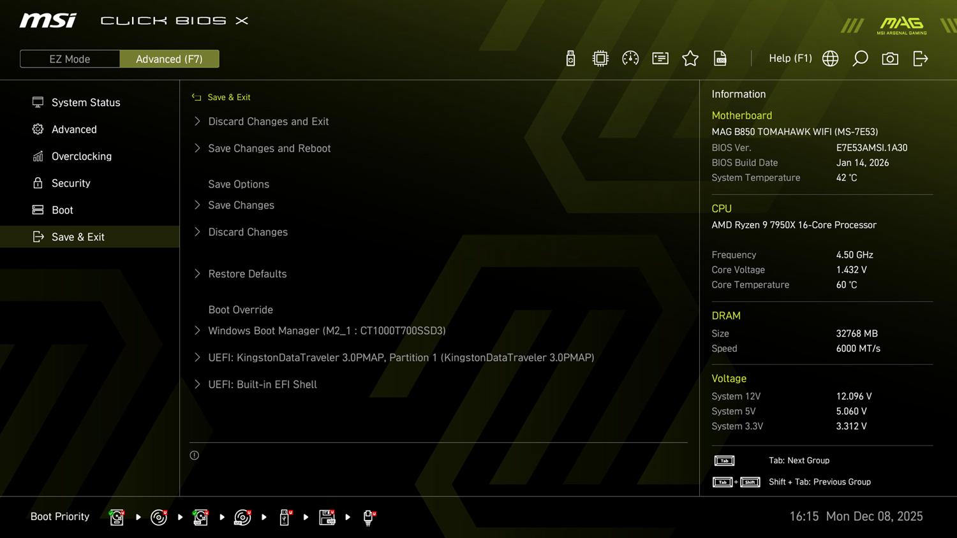Select the Advanced (F7) mode toggle
Viewport: 957px width, 538px height.
169,59
